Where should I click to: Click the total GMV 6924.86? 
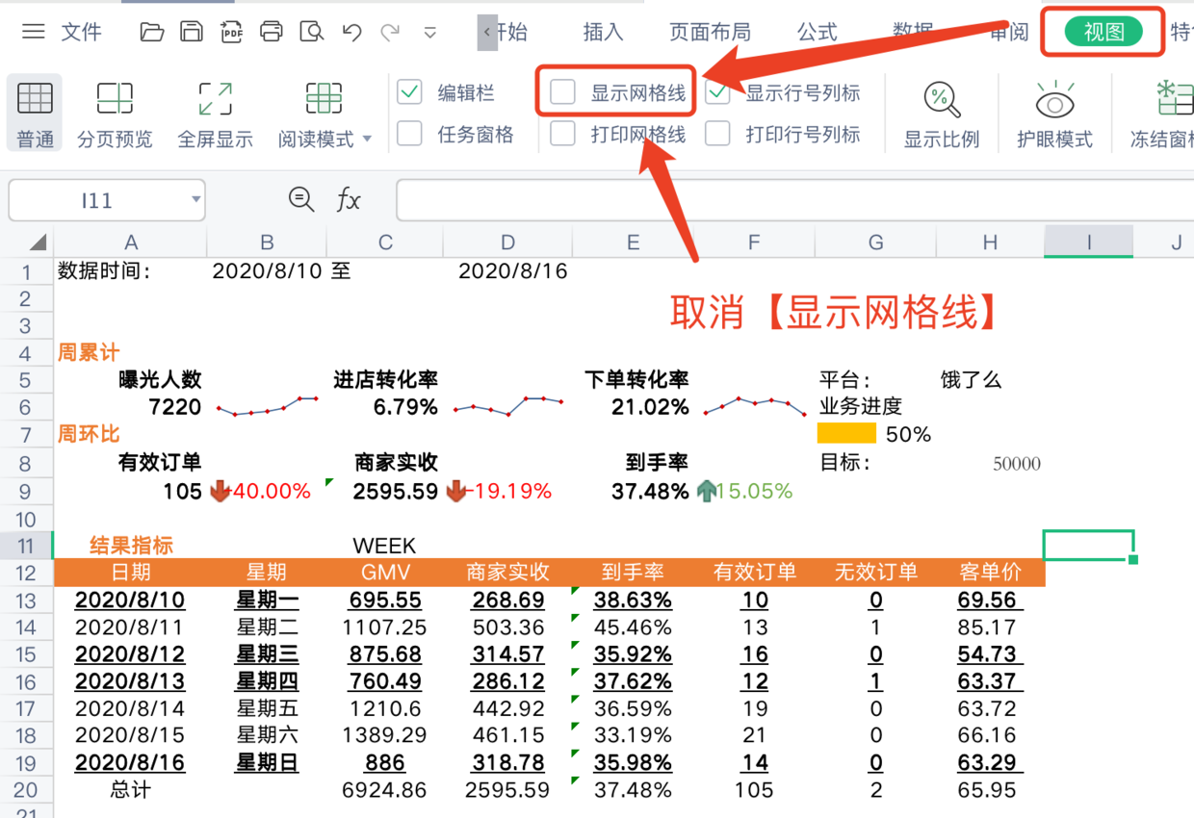click(384, 790)
